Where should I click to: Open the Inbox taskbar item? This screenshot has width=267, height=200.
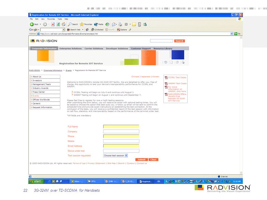(78, 181)
